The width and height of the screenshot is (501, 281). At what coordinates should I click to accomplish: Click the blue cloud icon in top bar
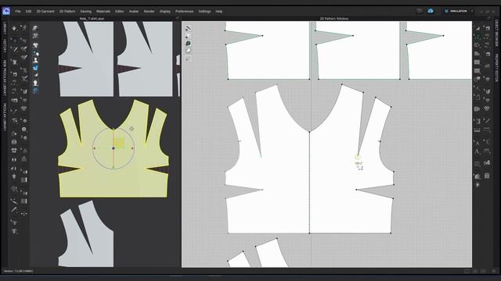point(431,11)
